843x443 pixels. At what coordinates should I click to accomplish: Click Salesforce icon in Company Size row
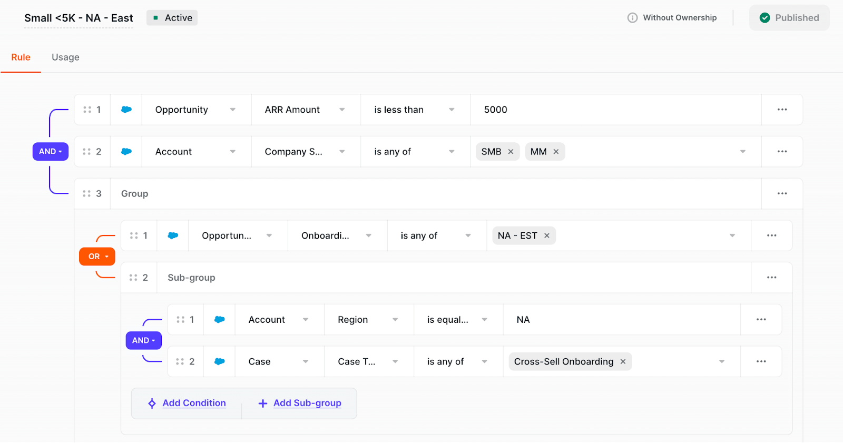126,152
